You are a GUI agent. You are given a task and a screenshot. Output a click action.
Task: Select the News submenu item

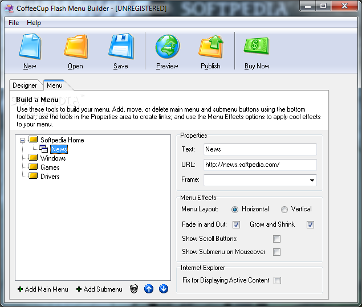pos(59,149)
